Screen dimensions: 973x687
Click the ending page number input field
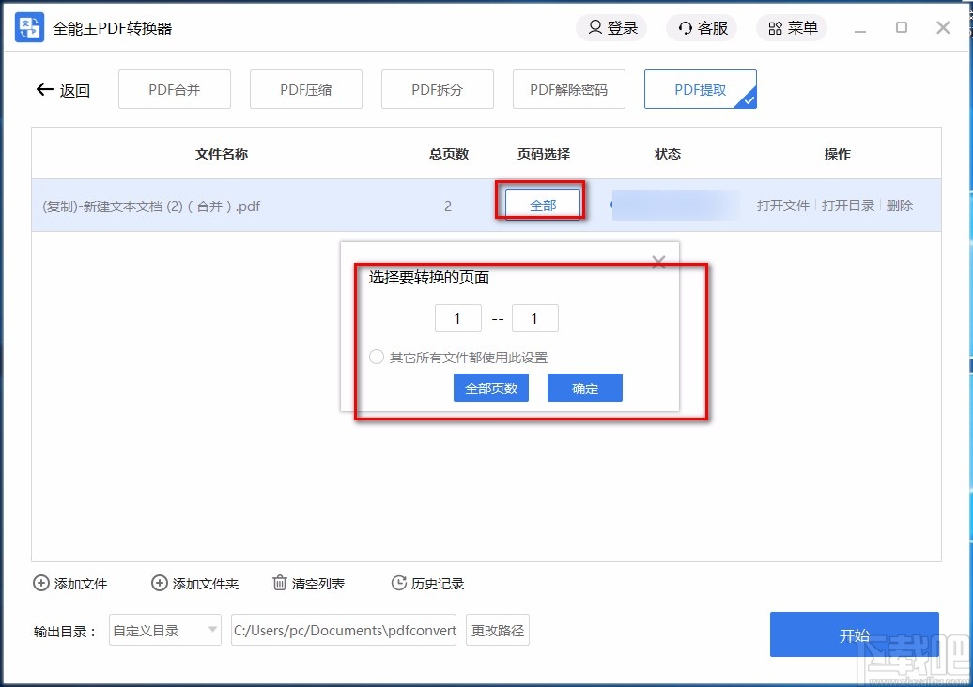click(x=535, y=318)
